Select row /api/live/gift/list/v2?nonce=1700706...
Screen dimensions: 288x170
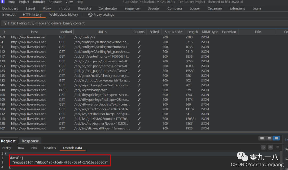(x=144, y=119)
